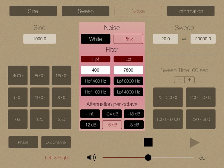The image size is (224, 168).
Task: Set sine frequency to 125
Action: (39, 119)
